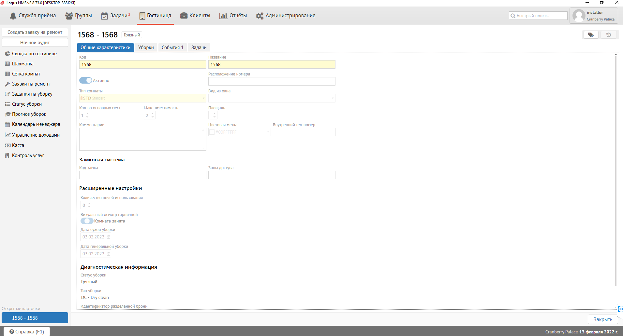623x336 pixels.
Task: Expand the Вид из окна dropdown
Action: [333, 98]
